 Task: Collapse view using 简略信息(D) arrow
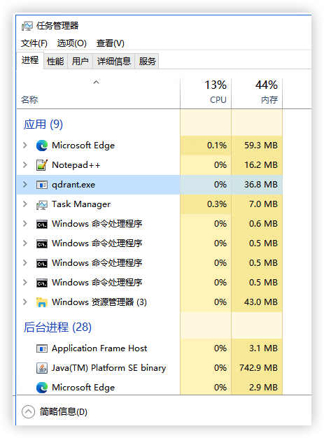coord(28,411)
